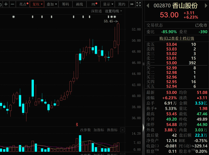Click the 53.45 high price label

[108, 21]
